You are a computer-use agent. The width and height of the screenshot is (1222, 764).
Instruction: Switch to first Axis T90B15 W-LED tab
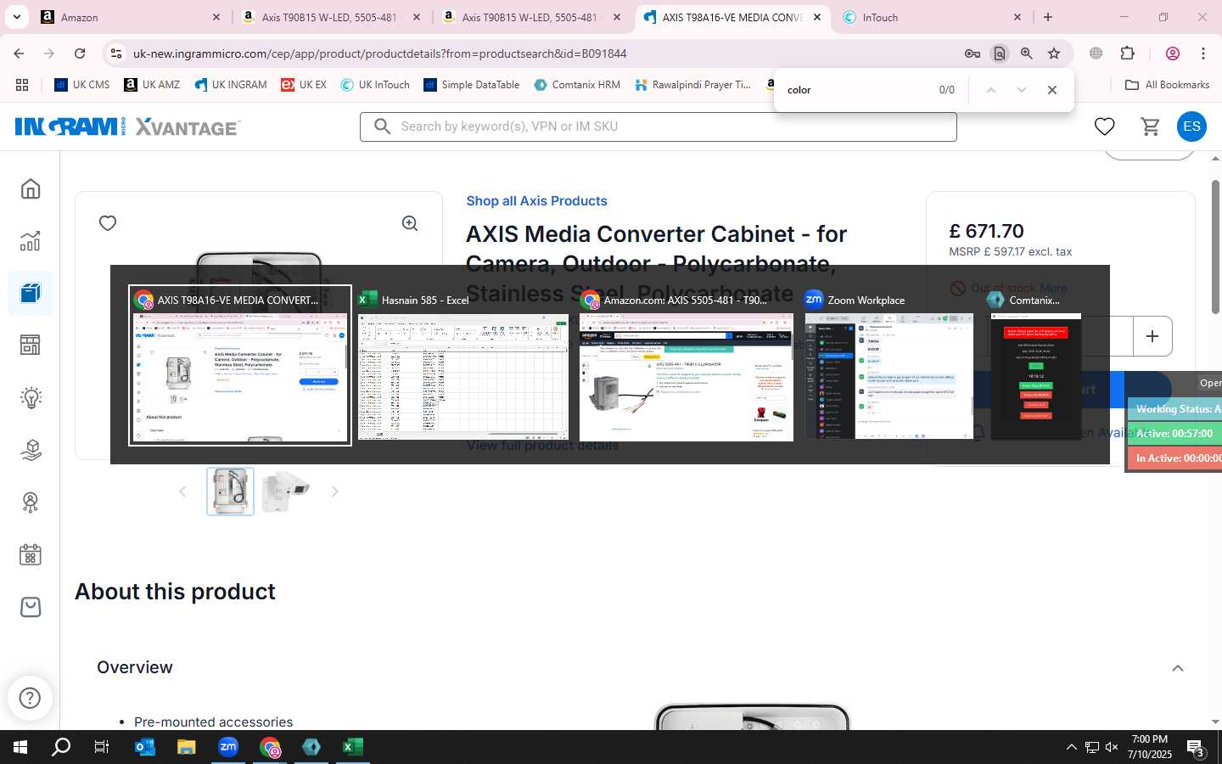click(x=331, y=17)
